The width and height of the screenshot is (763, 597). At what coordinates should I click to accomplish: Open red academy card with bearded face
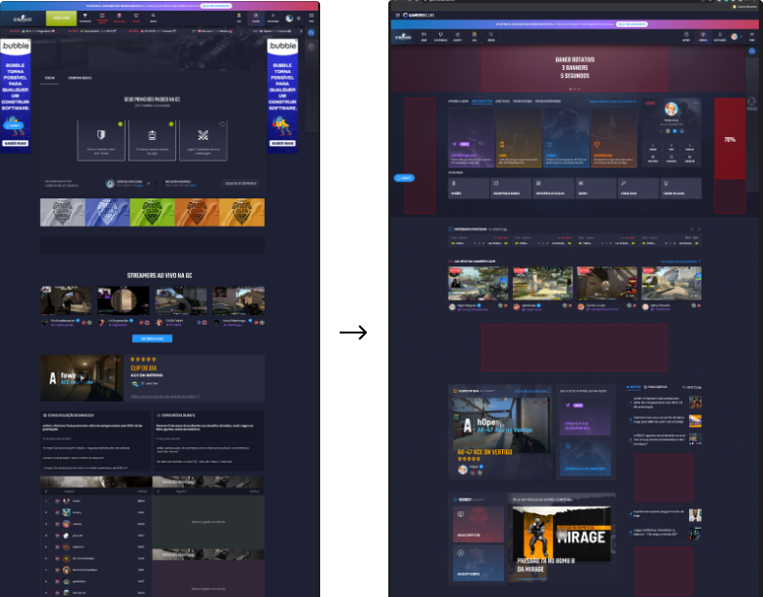[479, 524]
